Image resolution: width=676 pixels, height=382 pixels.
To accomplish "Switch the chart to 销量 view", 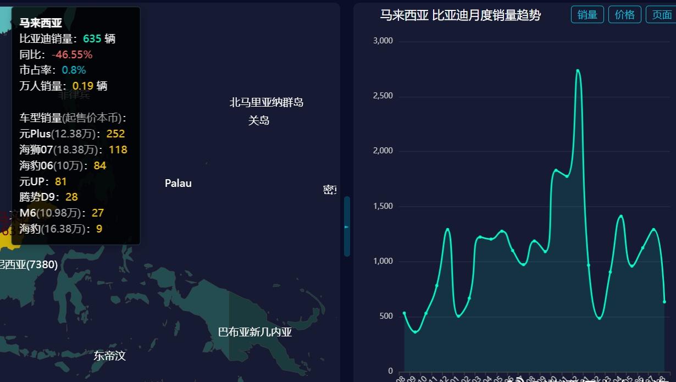I will pyautogui.click(x=588, y=15).
